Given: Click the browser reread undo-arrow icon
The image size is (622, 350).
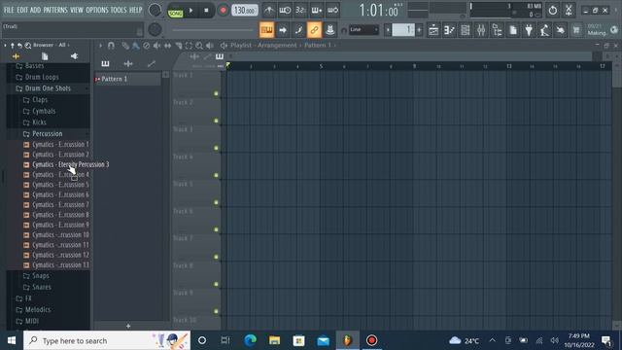Looking at the screenshot, I should [19, 46].
